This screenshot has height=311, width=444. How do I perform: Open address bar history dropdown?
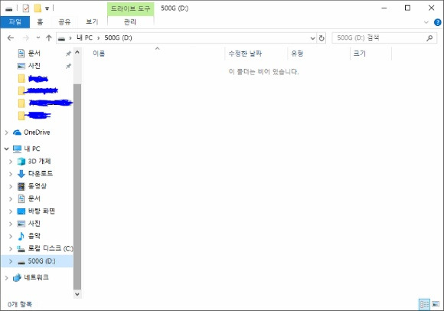pyautogui.click(x=312, y=38)
